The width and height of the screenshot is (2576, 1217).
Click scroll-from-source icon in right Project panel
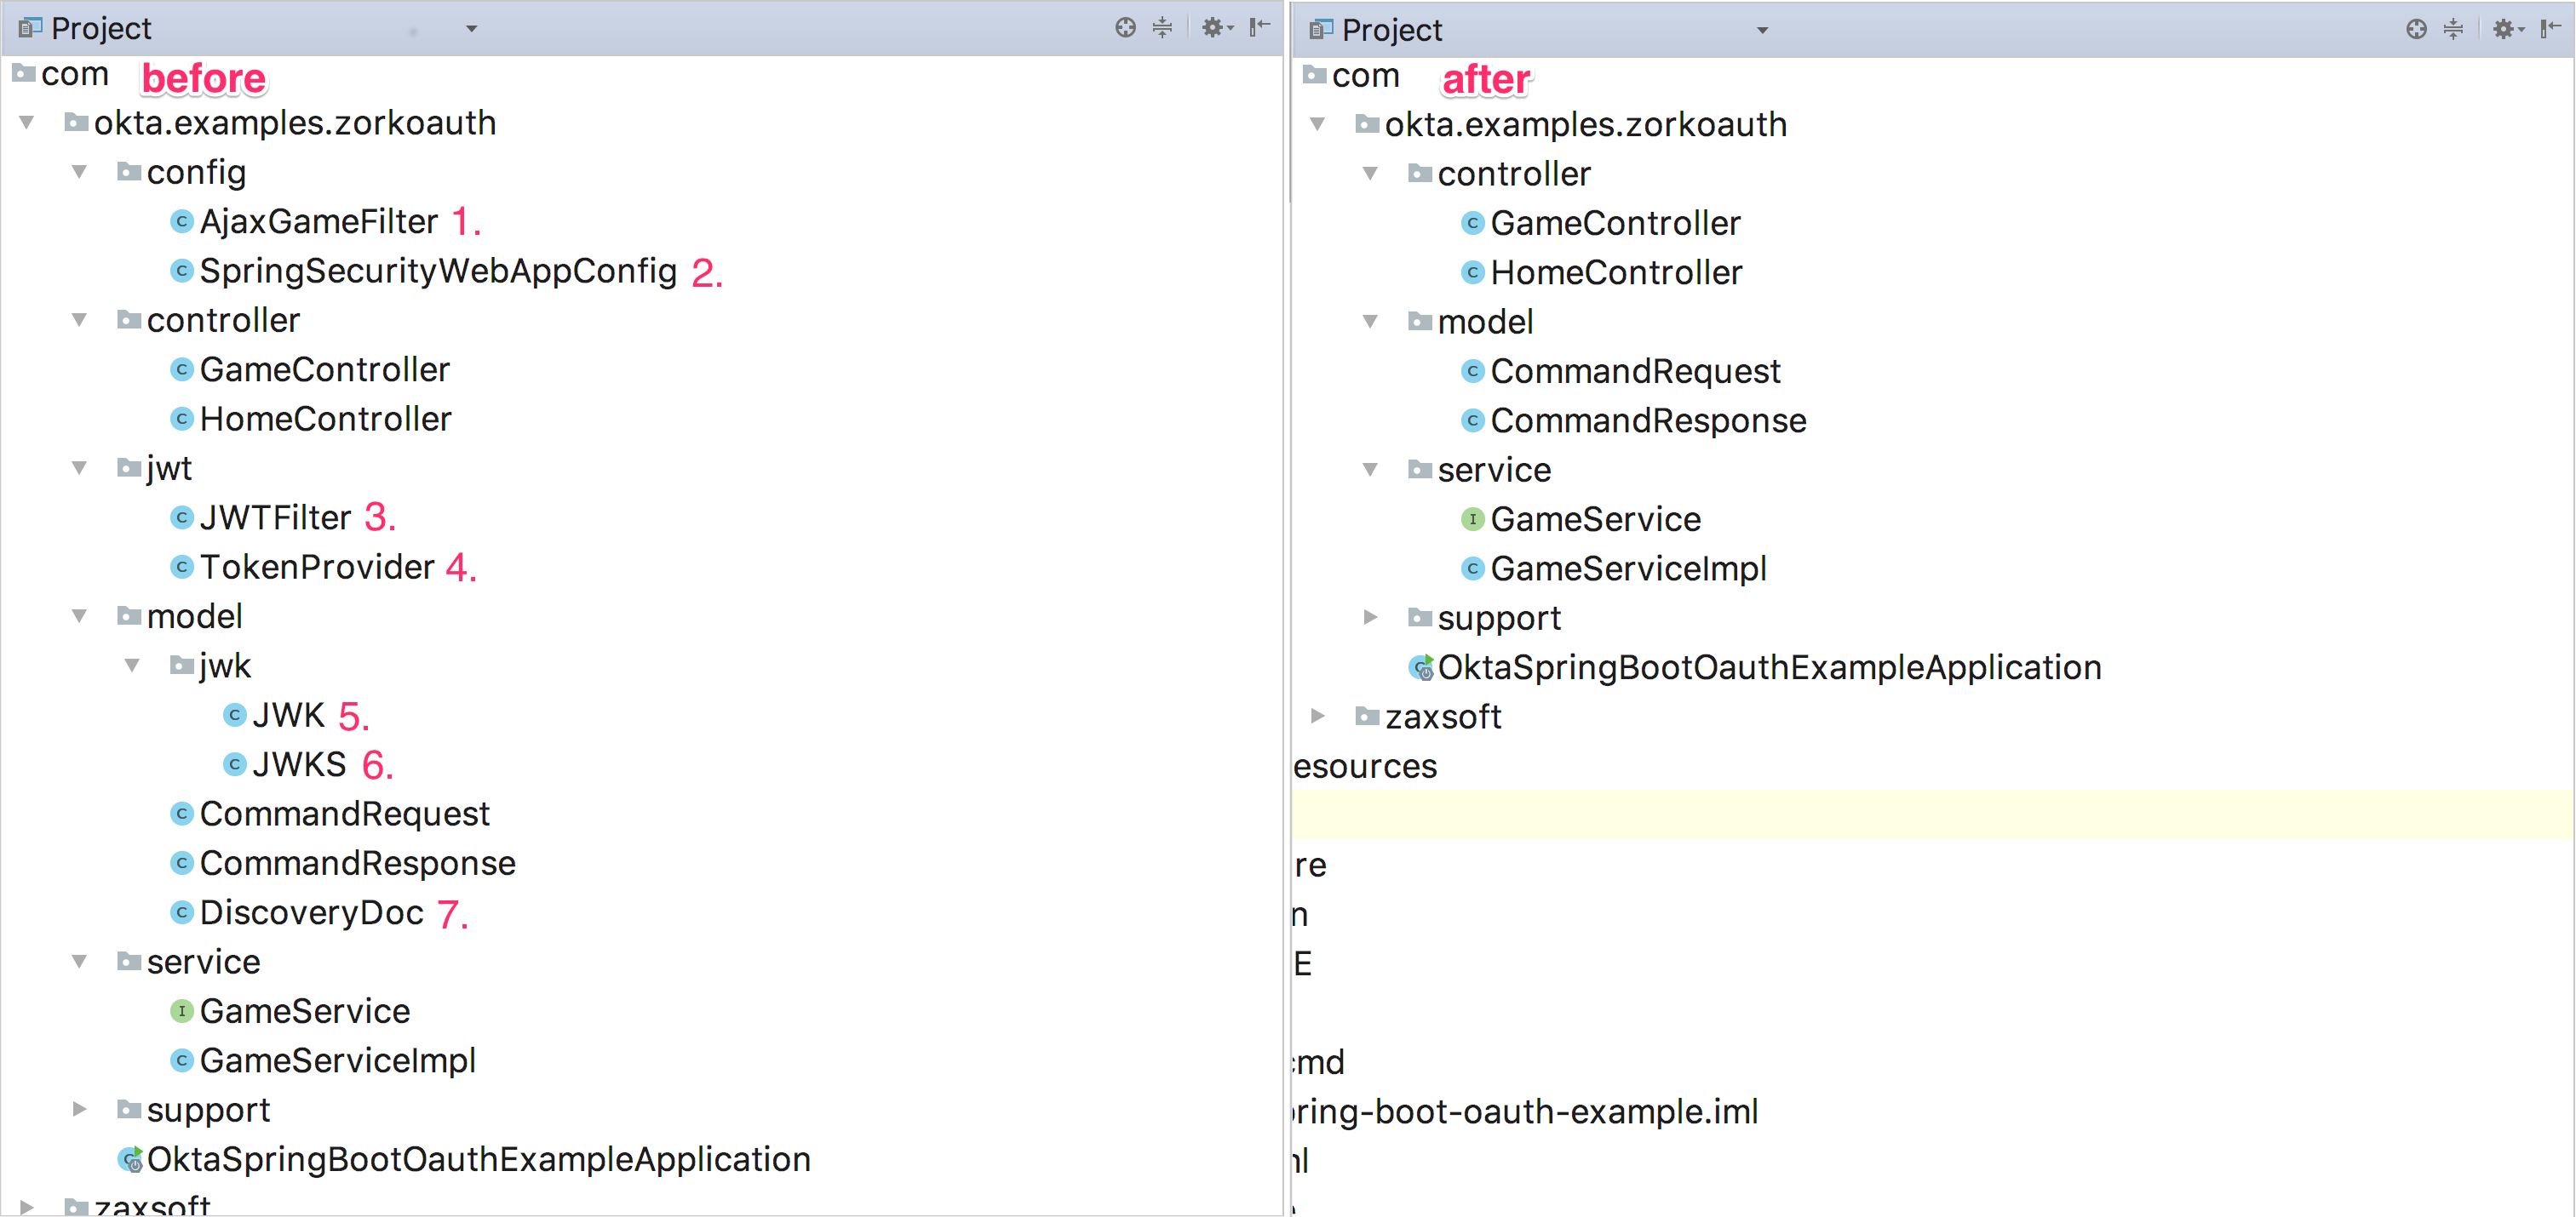point(2416,29)
